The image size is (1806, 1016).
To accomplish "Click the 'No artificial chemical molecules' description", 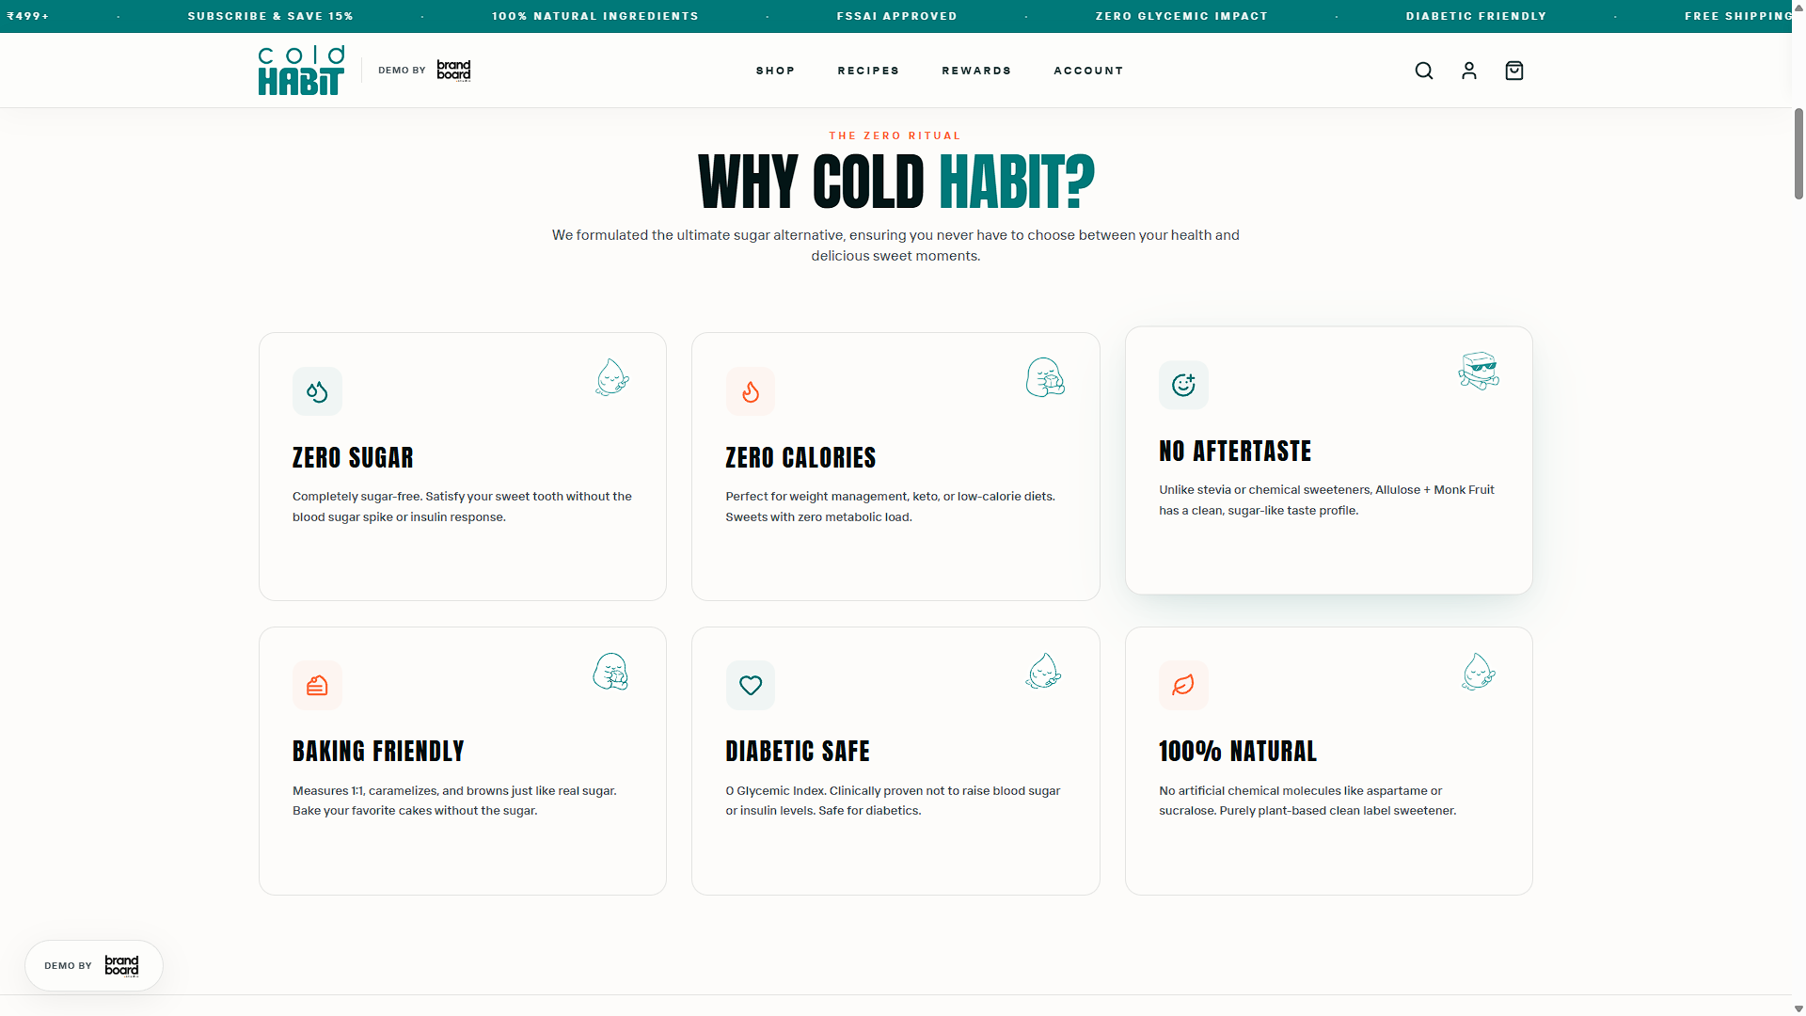I will [1307, 801].
